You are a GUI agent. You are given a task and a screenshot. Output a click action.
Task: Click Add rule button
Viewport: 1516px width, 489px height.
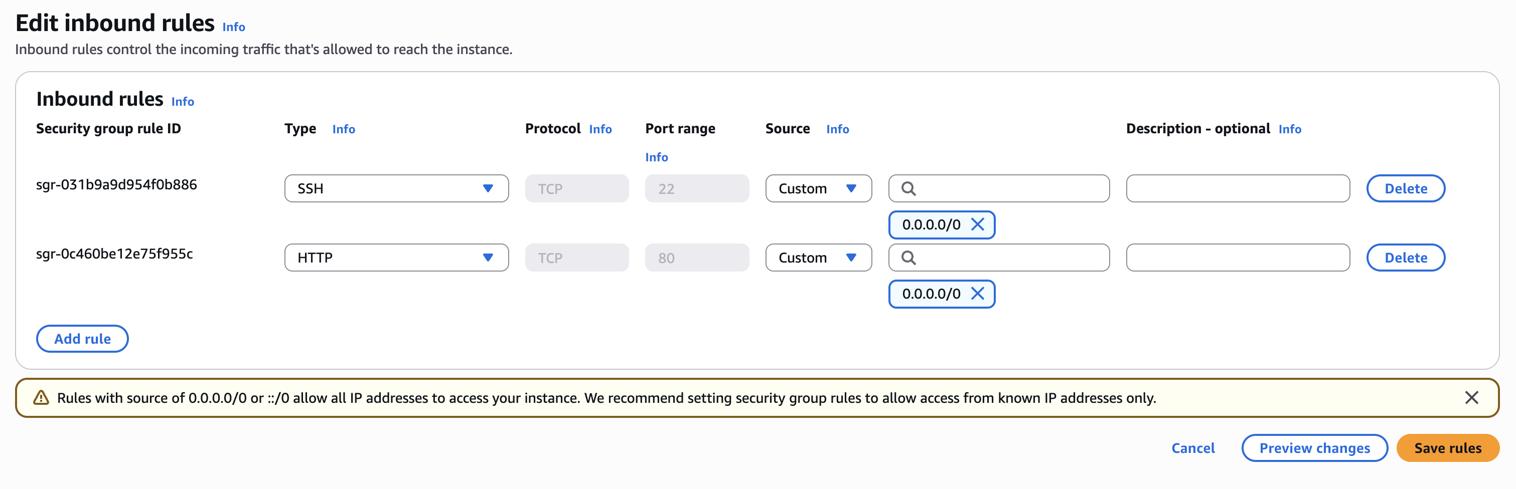click(x=82, y=339)
